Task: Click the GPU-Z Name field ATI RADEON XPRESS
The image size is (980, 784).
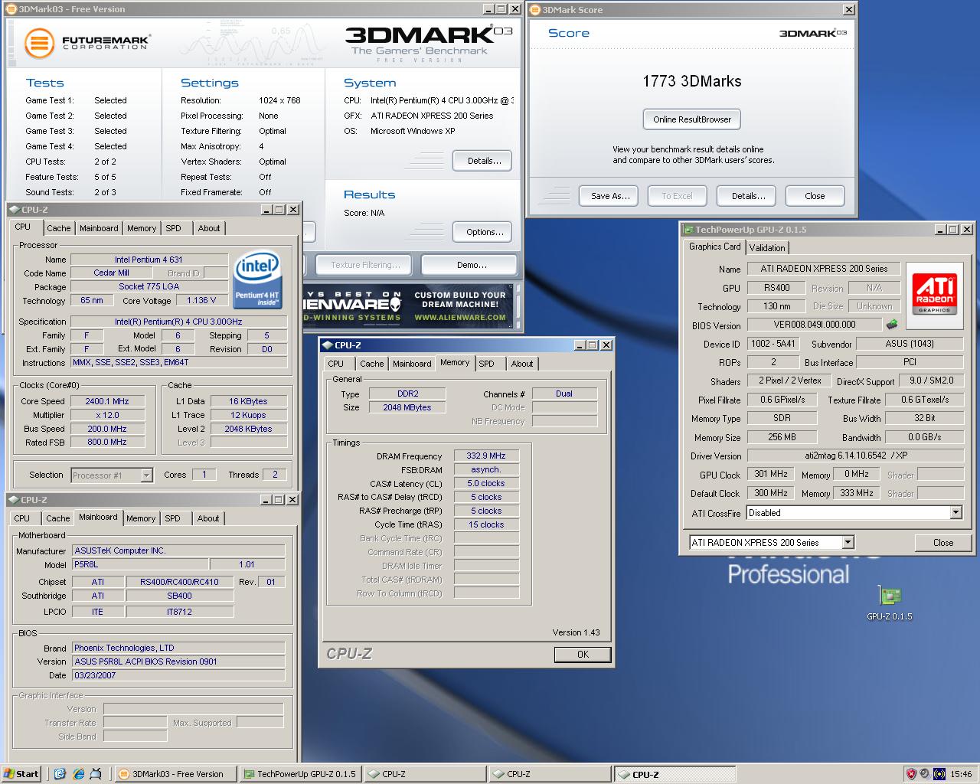Action: click(824, 269)
